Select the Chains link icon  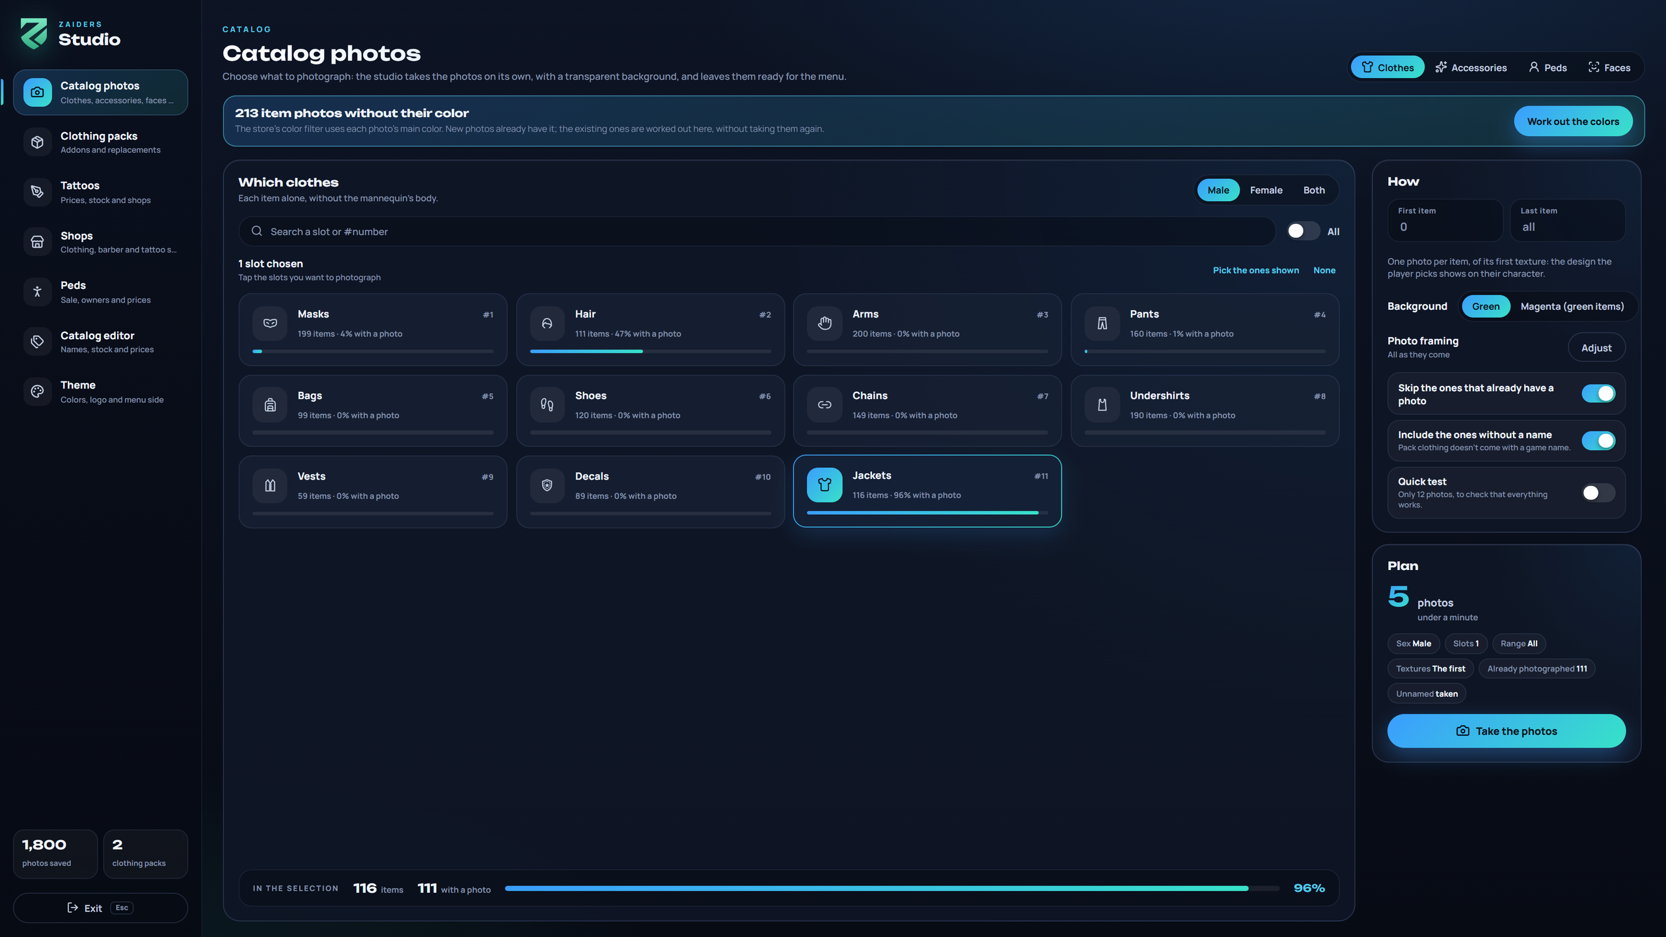[x=825, y=405]
